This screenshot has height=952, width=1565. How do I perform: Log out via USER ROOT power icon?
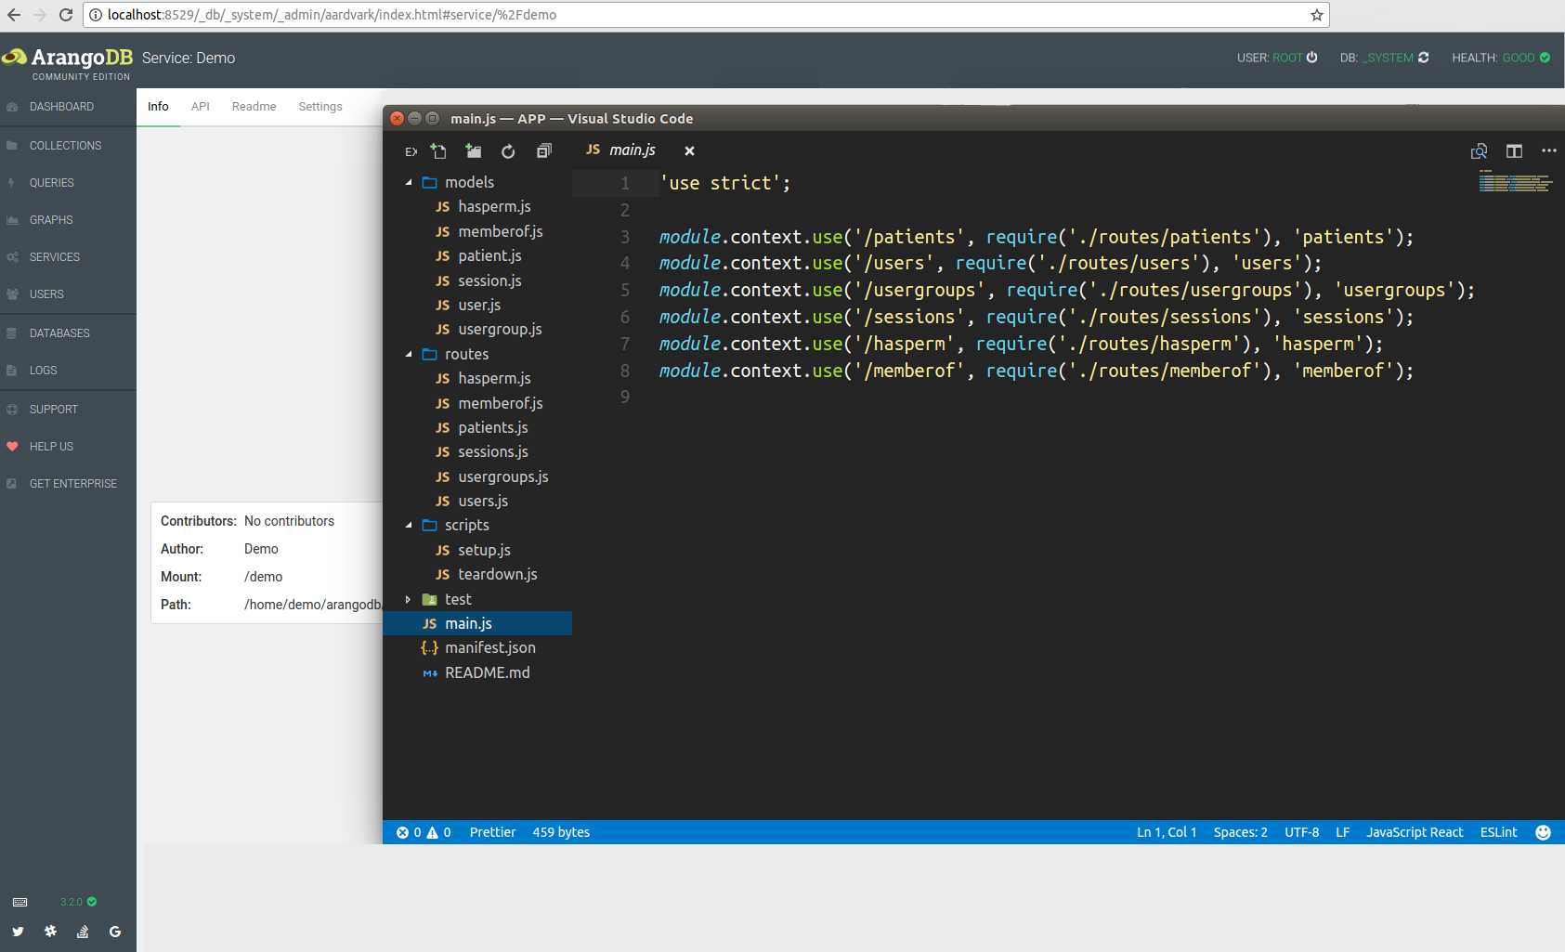point(1311,58)
